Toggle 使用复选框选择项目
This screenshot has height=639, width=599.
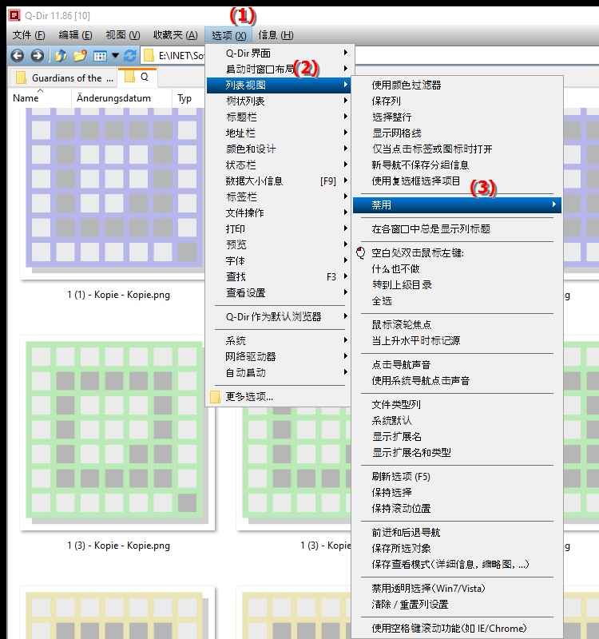point(457,181)
